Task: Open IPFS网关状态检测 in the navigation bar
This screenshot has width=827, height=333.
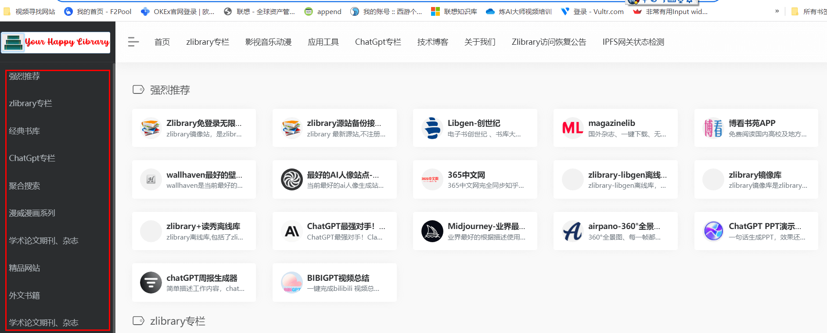Action: click(633, 42)
